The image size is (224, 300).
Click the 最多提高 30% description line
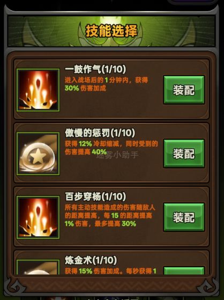115,224
